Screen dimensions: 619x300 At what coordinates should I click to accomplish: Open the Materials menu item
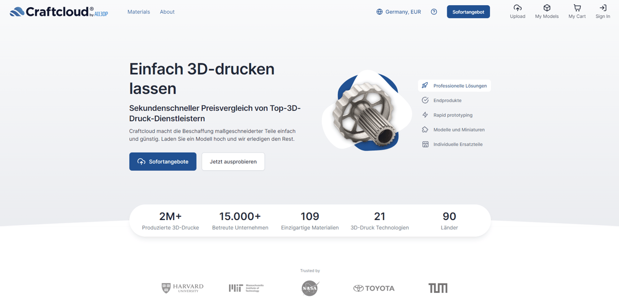(x=139, y=12)
